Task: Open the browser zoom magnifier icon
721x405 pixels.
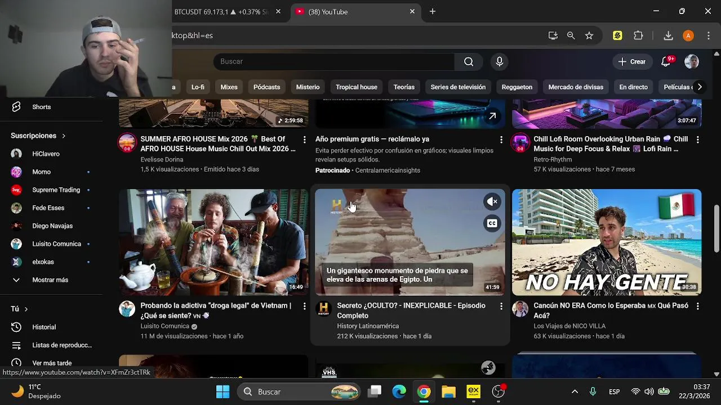Action: coord(571,35)
